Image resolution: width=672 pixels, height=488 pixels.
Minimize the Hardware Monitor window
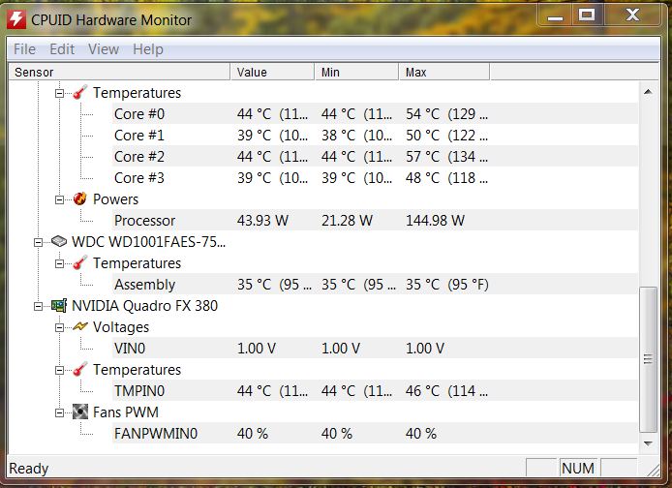[x=555, y=15]
